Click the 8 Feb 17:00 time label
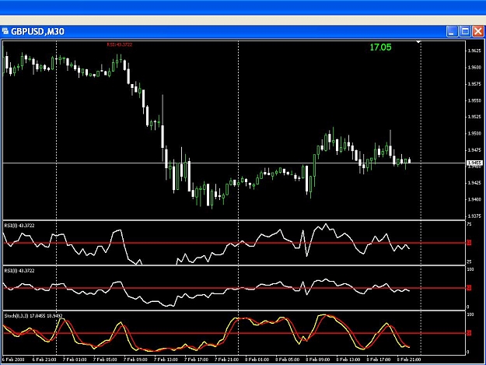 coord(379,360)
